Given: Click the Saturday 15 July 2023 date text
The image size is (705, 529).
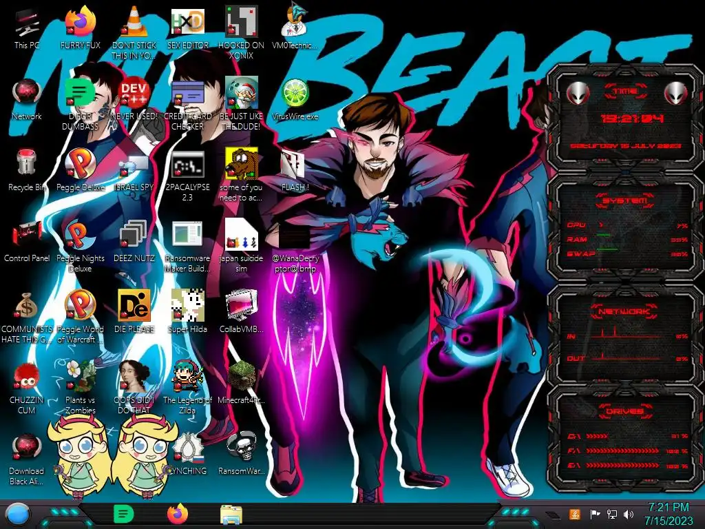Looking at the screenshot, I should pyautogui.click(x=625, y=146).
